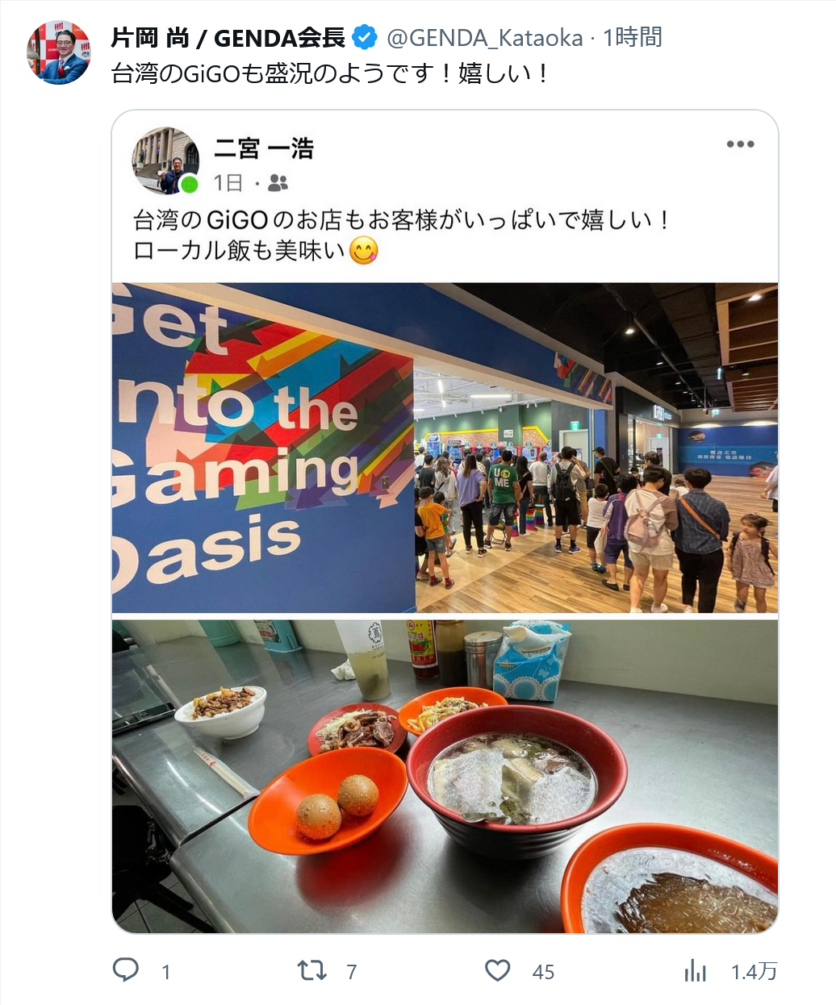Viewport: 836px width, 1005px height.
Task: Click the friends audience icon under 二宮 一浩
Action: tap(278, 184)
